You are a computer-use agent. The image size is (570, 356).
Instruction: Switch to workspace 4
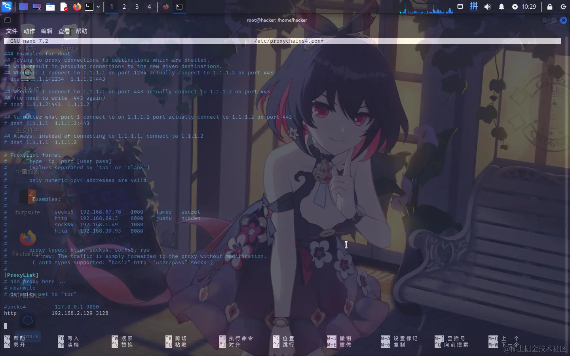pos(149,7)
